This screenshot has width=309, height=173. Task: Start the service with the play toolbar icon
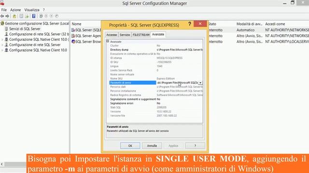point(41,16)
